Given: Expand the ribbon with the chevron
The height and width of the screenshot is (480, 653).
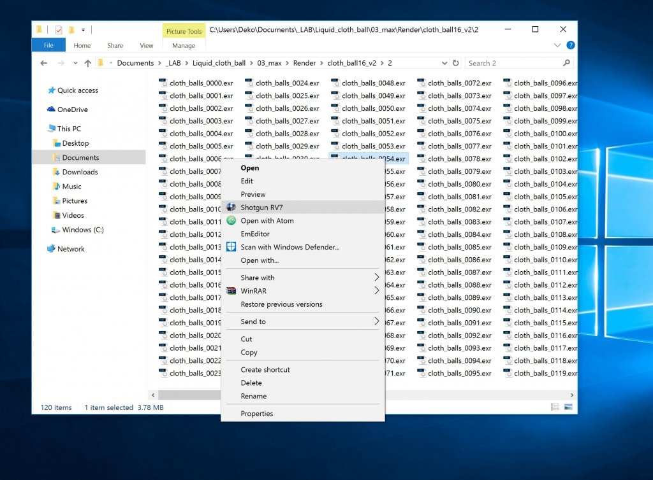Looking at the screenshot, I should [557, 45].
